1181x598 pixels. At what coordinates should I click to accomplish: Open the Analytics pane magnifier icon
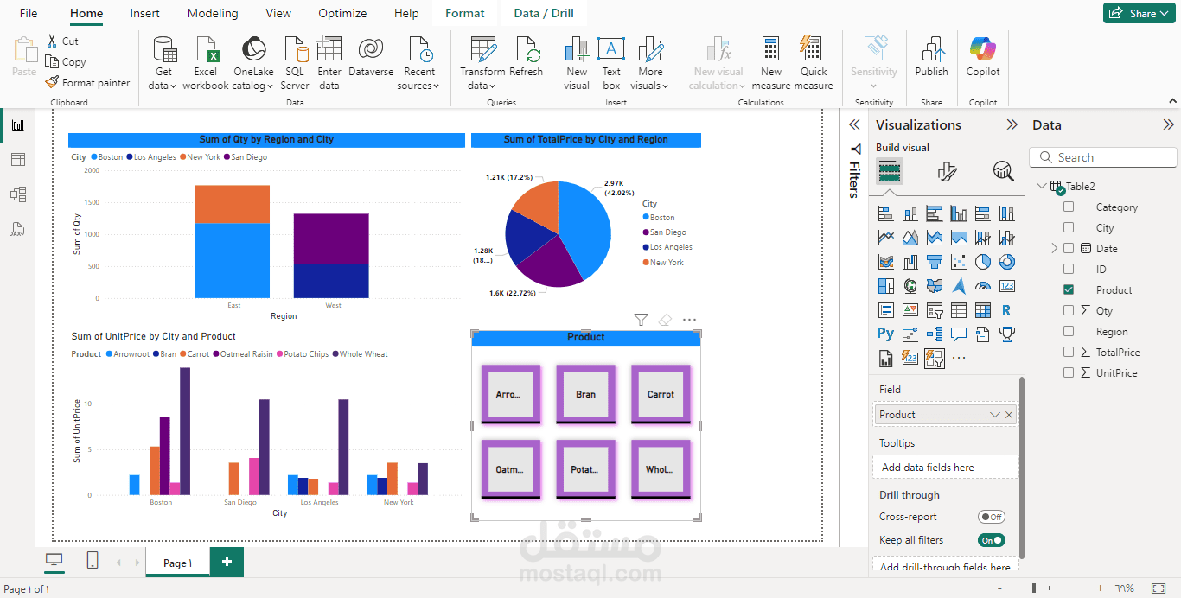(1003, 171)
